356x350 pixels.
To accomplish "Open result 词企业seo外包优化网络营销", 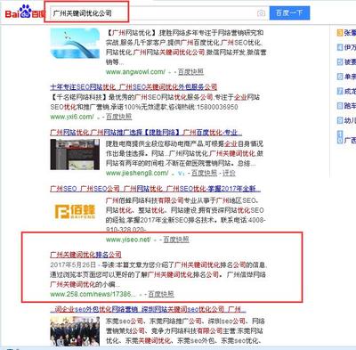I will coord(148,309).
